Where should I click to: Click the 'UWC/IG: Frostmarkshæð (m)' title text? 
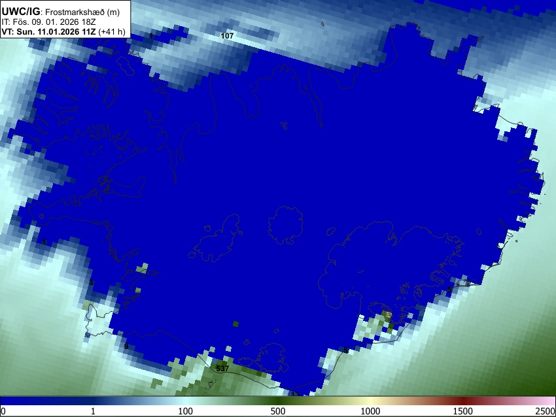[x=61, y=12]
